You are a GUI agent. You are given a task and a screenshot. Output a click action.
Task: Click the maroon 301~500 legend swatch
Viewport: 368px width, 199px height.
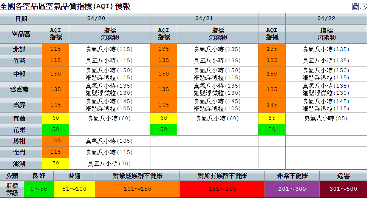click(343, 189)
